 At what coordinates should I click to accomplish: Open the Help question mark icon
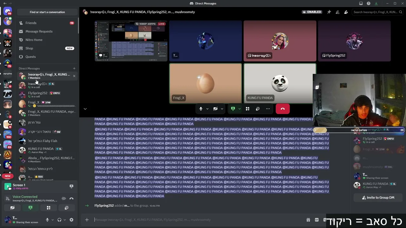pyautogui.click(x=369, y=3)
